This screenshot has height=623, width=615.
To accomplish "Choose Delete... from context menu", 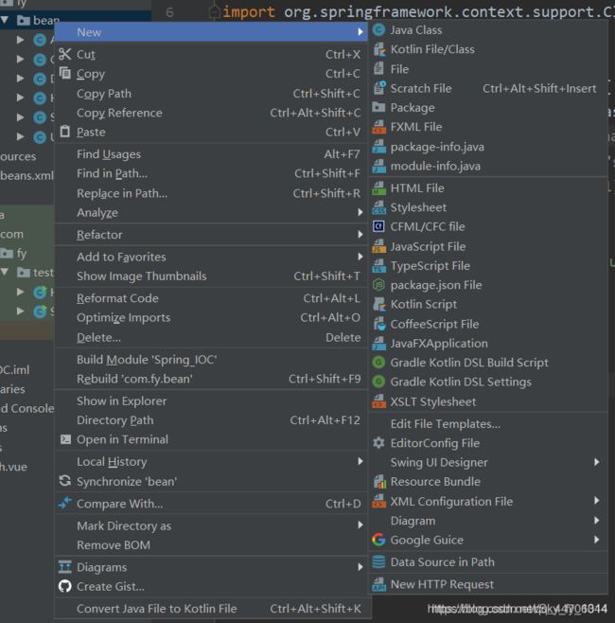I will coord(210,337).
